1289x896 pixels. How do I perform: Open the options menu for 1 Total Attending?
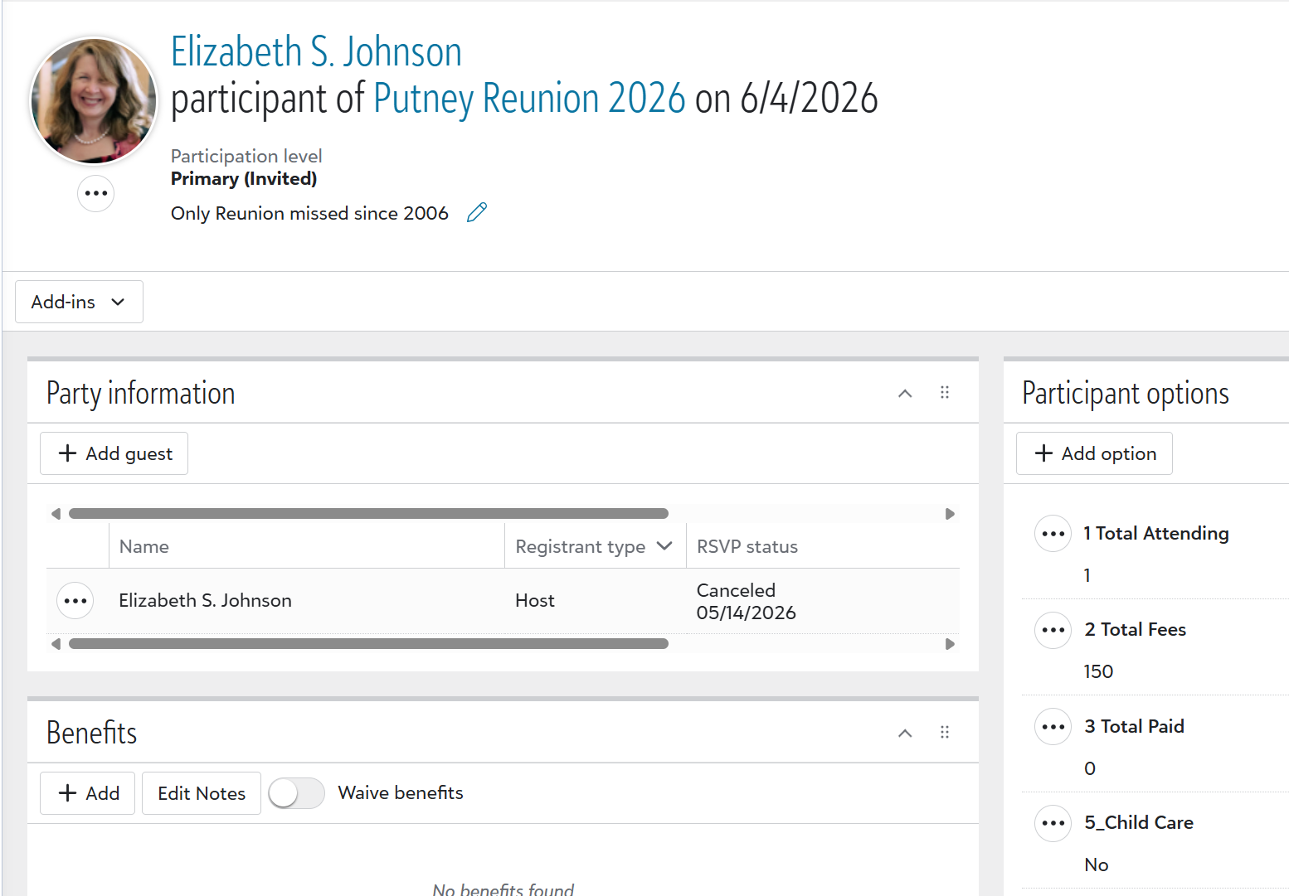click(1053, 534)
